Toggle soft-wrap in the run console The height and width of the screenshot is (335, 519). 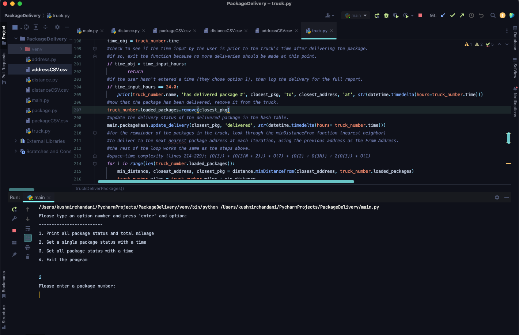[28, 228]
